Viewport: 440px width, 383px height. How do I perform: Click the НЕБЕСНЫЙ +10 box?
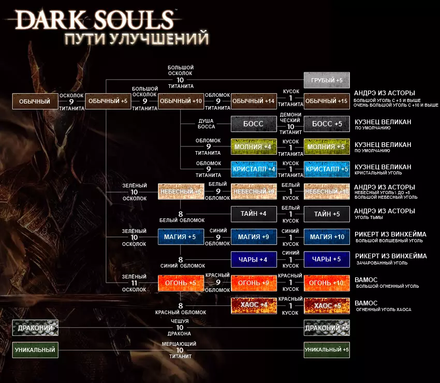pos(327,192)
